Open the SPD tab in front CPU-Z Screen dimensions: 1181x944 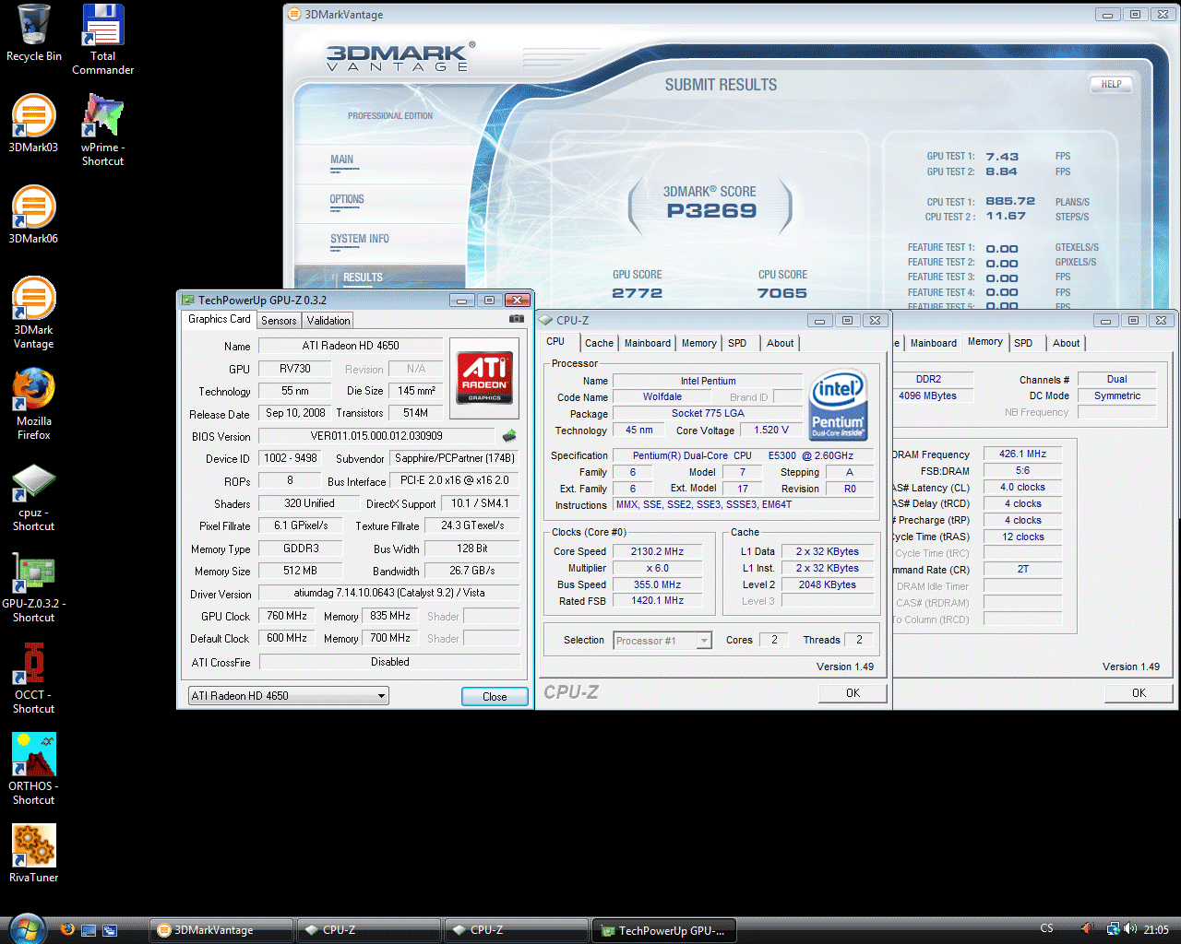[737, 343]
